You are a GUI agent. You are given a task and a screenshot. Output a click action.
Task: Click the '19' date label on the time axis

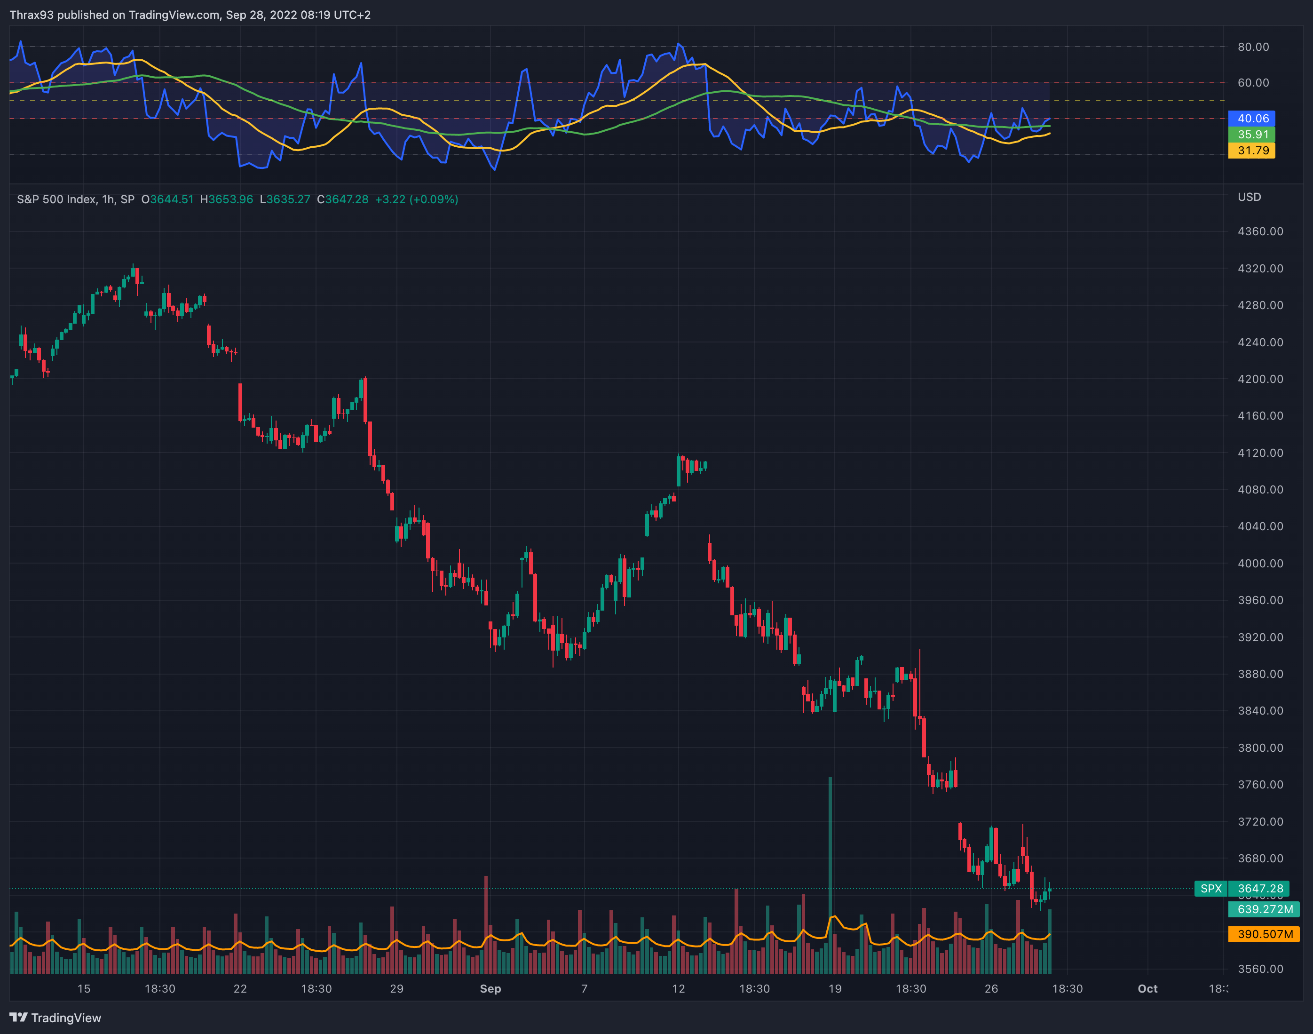pos(835,988)
